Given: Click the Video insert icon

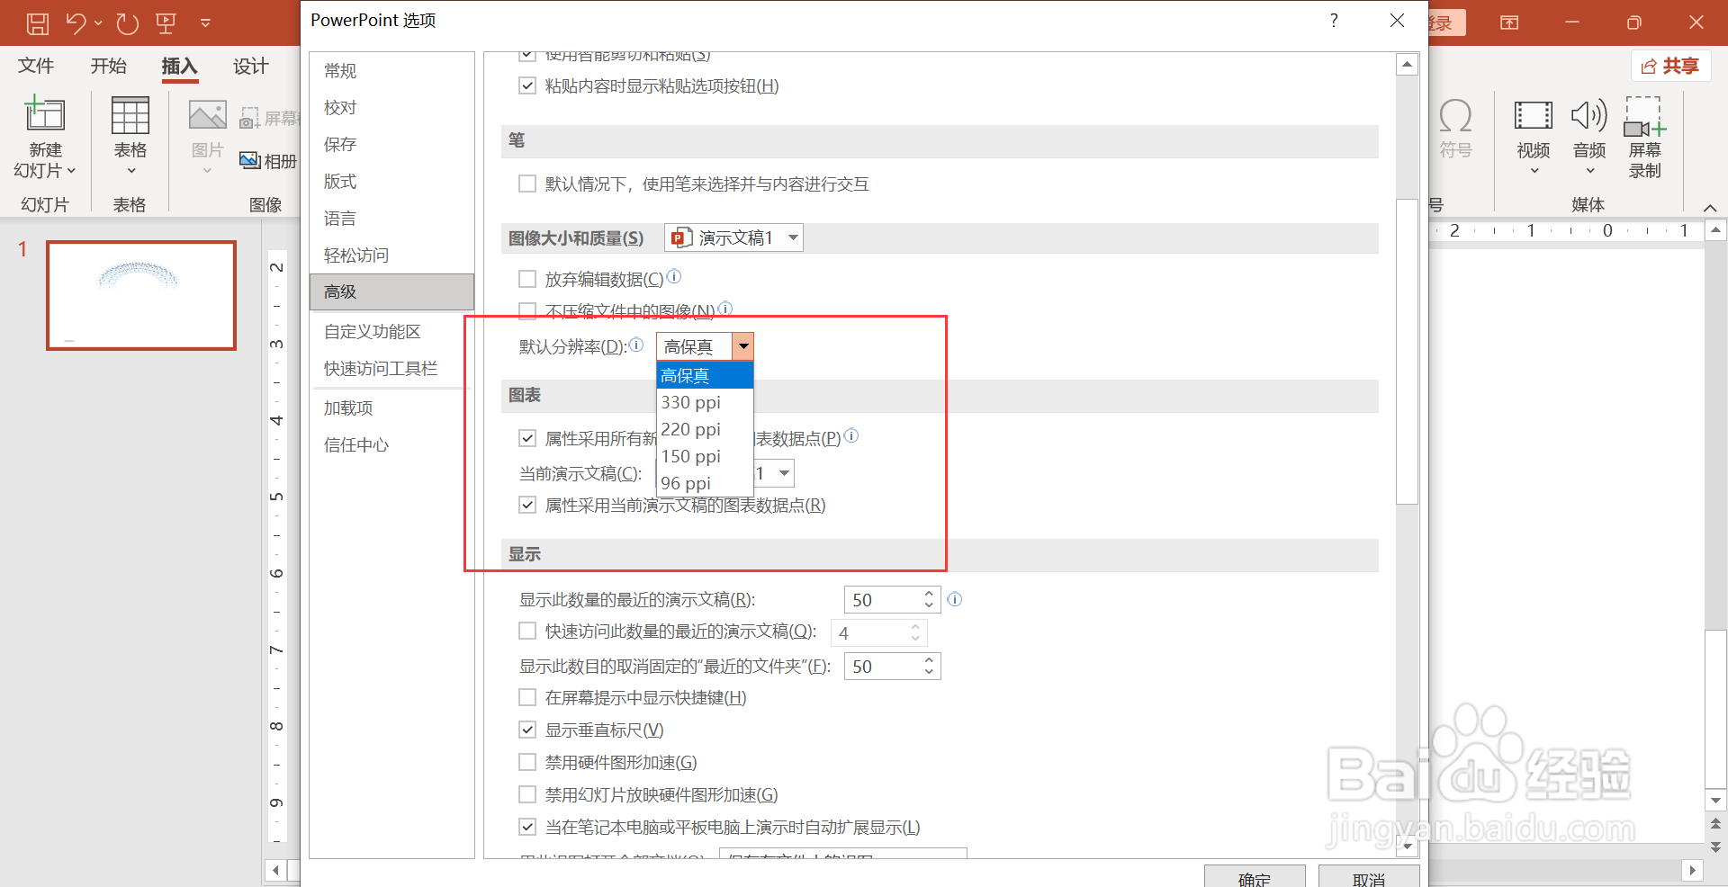Looking at the screenshot, I should 1534,115.
